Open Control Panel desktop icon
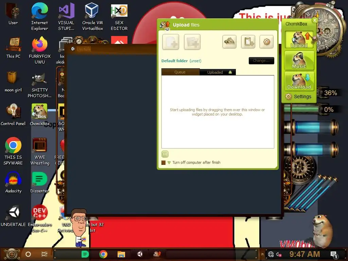Image resolution: width=348 pixels, height=261 pixels. (13, 115)
